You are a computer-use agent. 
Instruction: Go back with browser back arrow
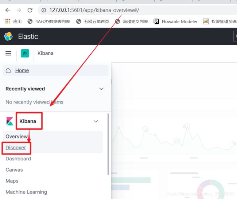point(8,10)
